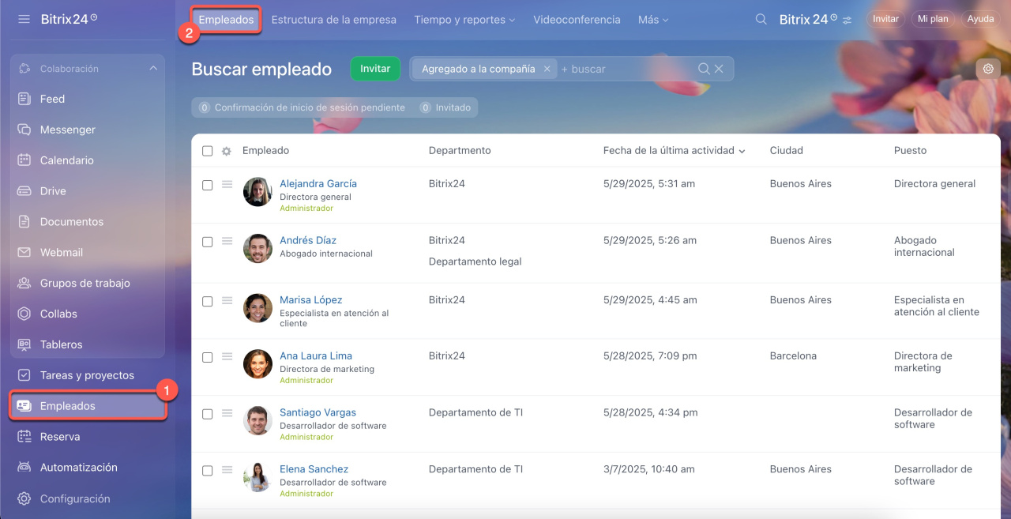Switch to the Empleados top tab
Image resolution: width=1011 pixels, height=519 pixels.
[227, 19]
